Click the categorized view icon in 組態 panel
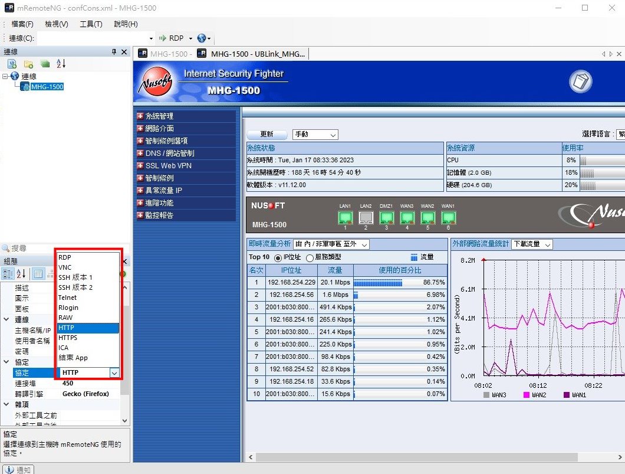The width and height of the screenshot is (625, 474). 8,273
